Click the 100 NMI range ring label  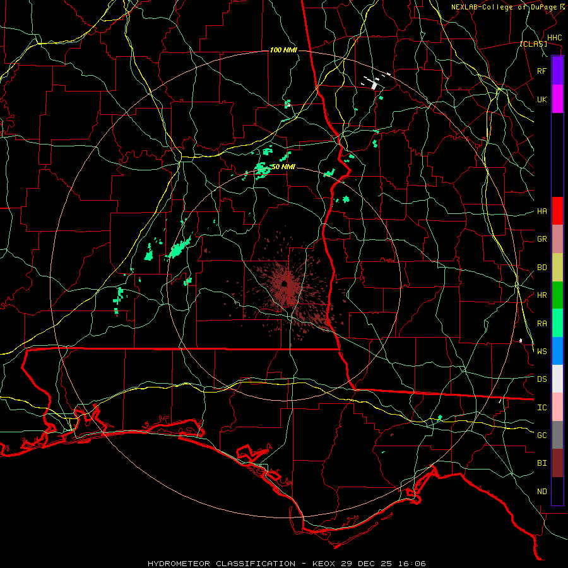pyautogui.click(x=283, y=50)
